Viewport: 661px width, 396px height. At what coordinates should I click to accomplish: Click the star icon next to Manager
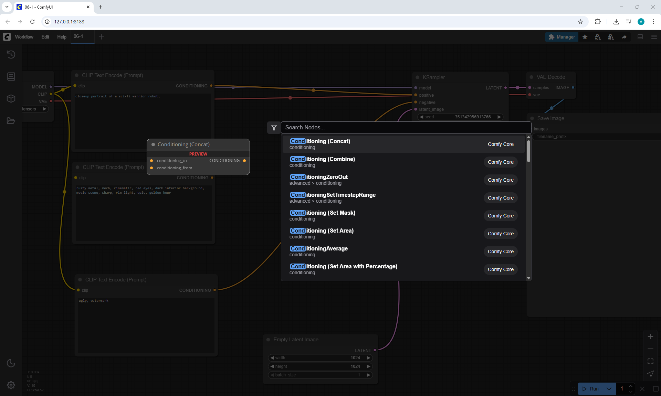coord(585,37)
